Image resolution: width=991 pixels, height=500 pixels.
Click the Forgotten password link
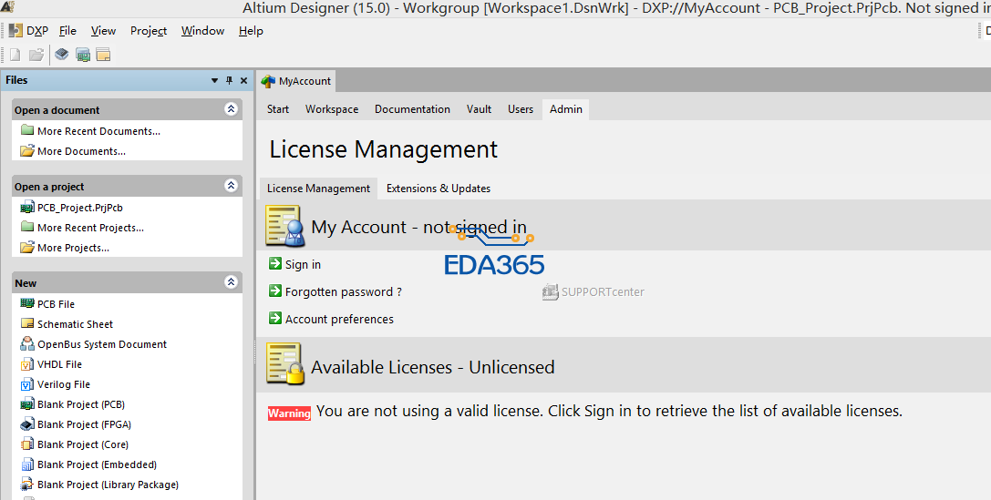point(343,292)
